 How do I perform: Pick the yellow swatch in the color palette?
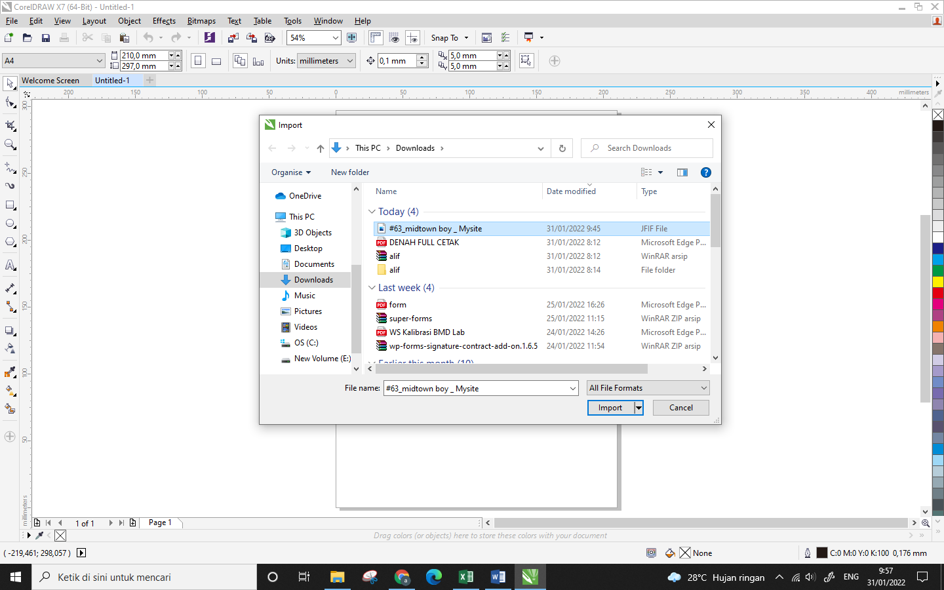(937, 282)
